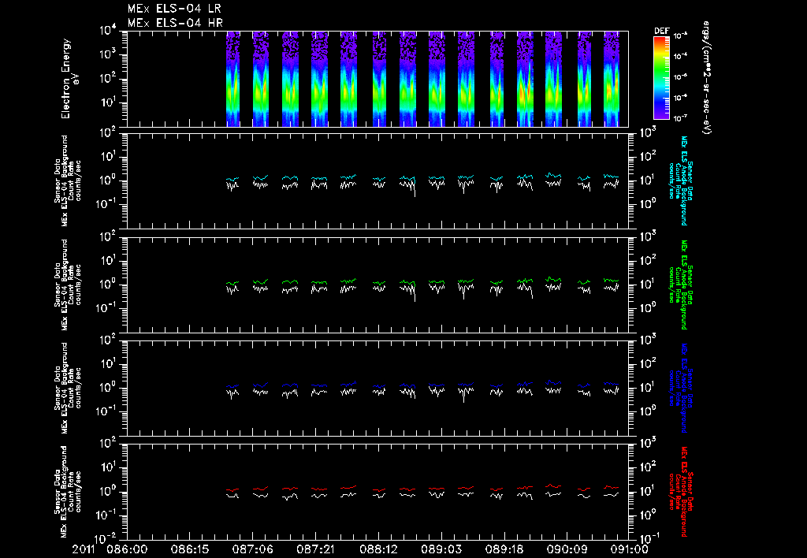Click the '090:09' time axis label
The height and width of the screenshot is (558, 807).
[567, 549]
